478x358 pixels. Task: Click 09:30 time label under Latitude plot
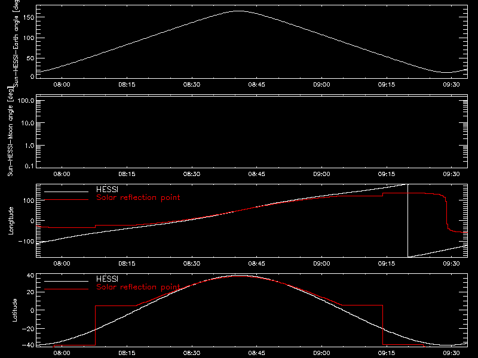click(x=452, y=353)
